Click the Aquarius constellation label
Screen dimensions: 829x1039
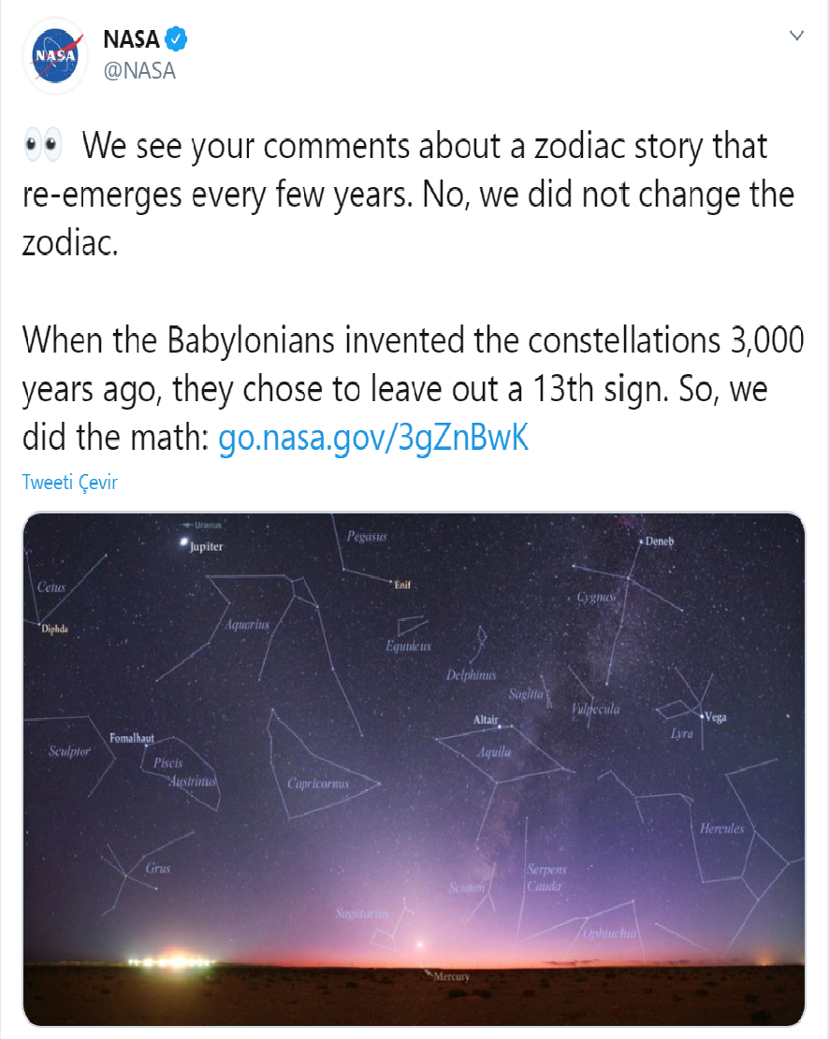(x=247, y=624)
